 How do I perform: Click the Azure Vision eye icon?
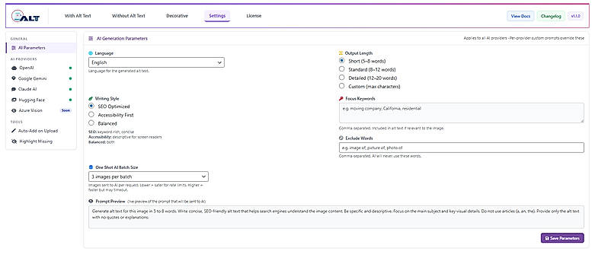(x=14, y=110)
